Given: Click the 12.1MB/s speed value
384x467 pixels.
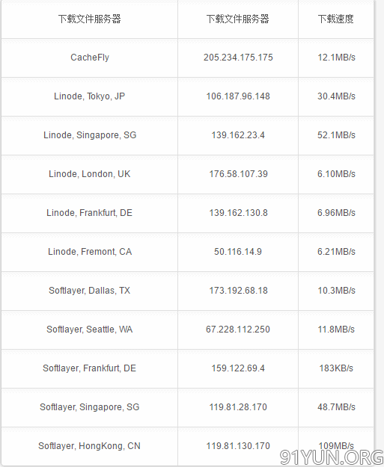Looking at the screenshot, I should point(336,58).
